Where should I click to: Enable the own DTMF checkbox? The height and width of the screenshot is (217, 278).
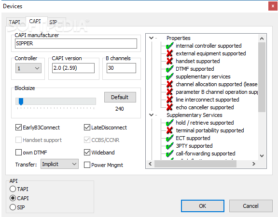tap(18, 153)
